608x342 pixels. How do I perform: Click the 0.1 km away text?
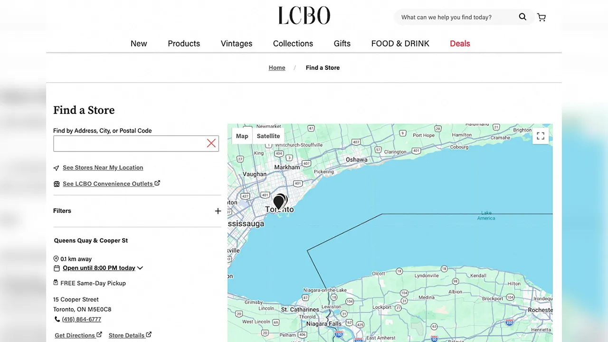(x=76, y=259)
